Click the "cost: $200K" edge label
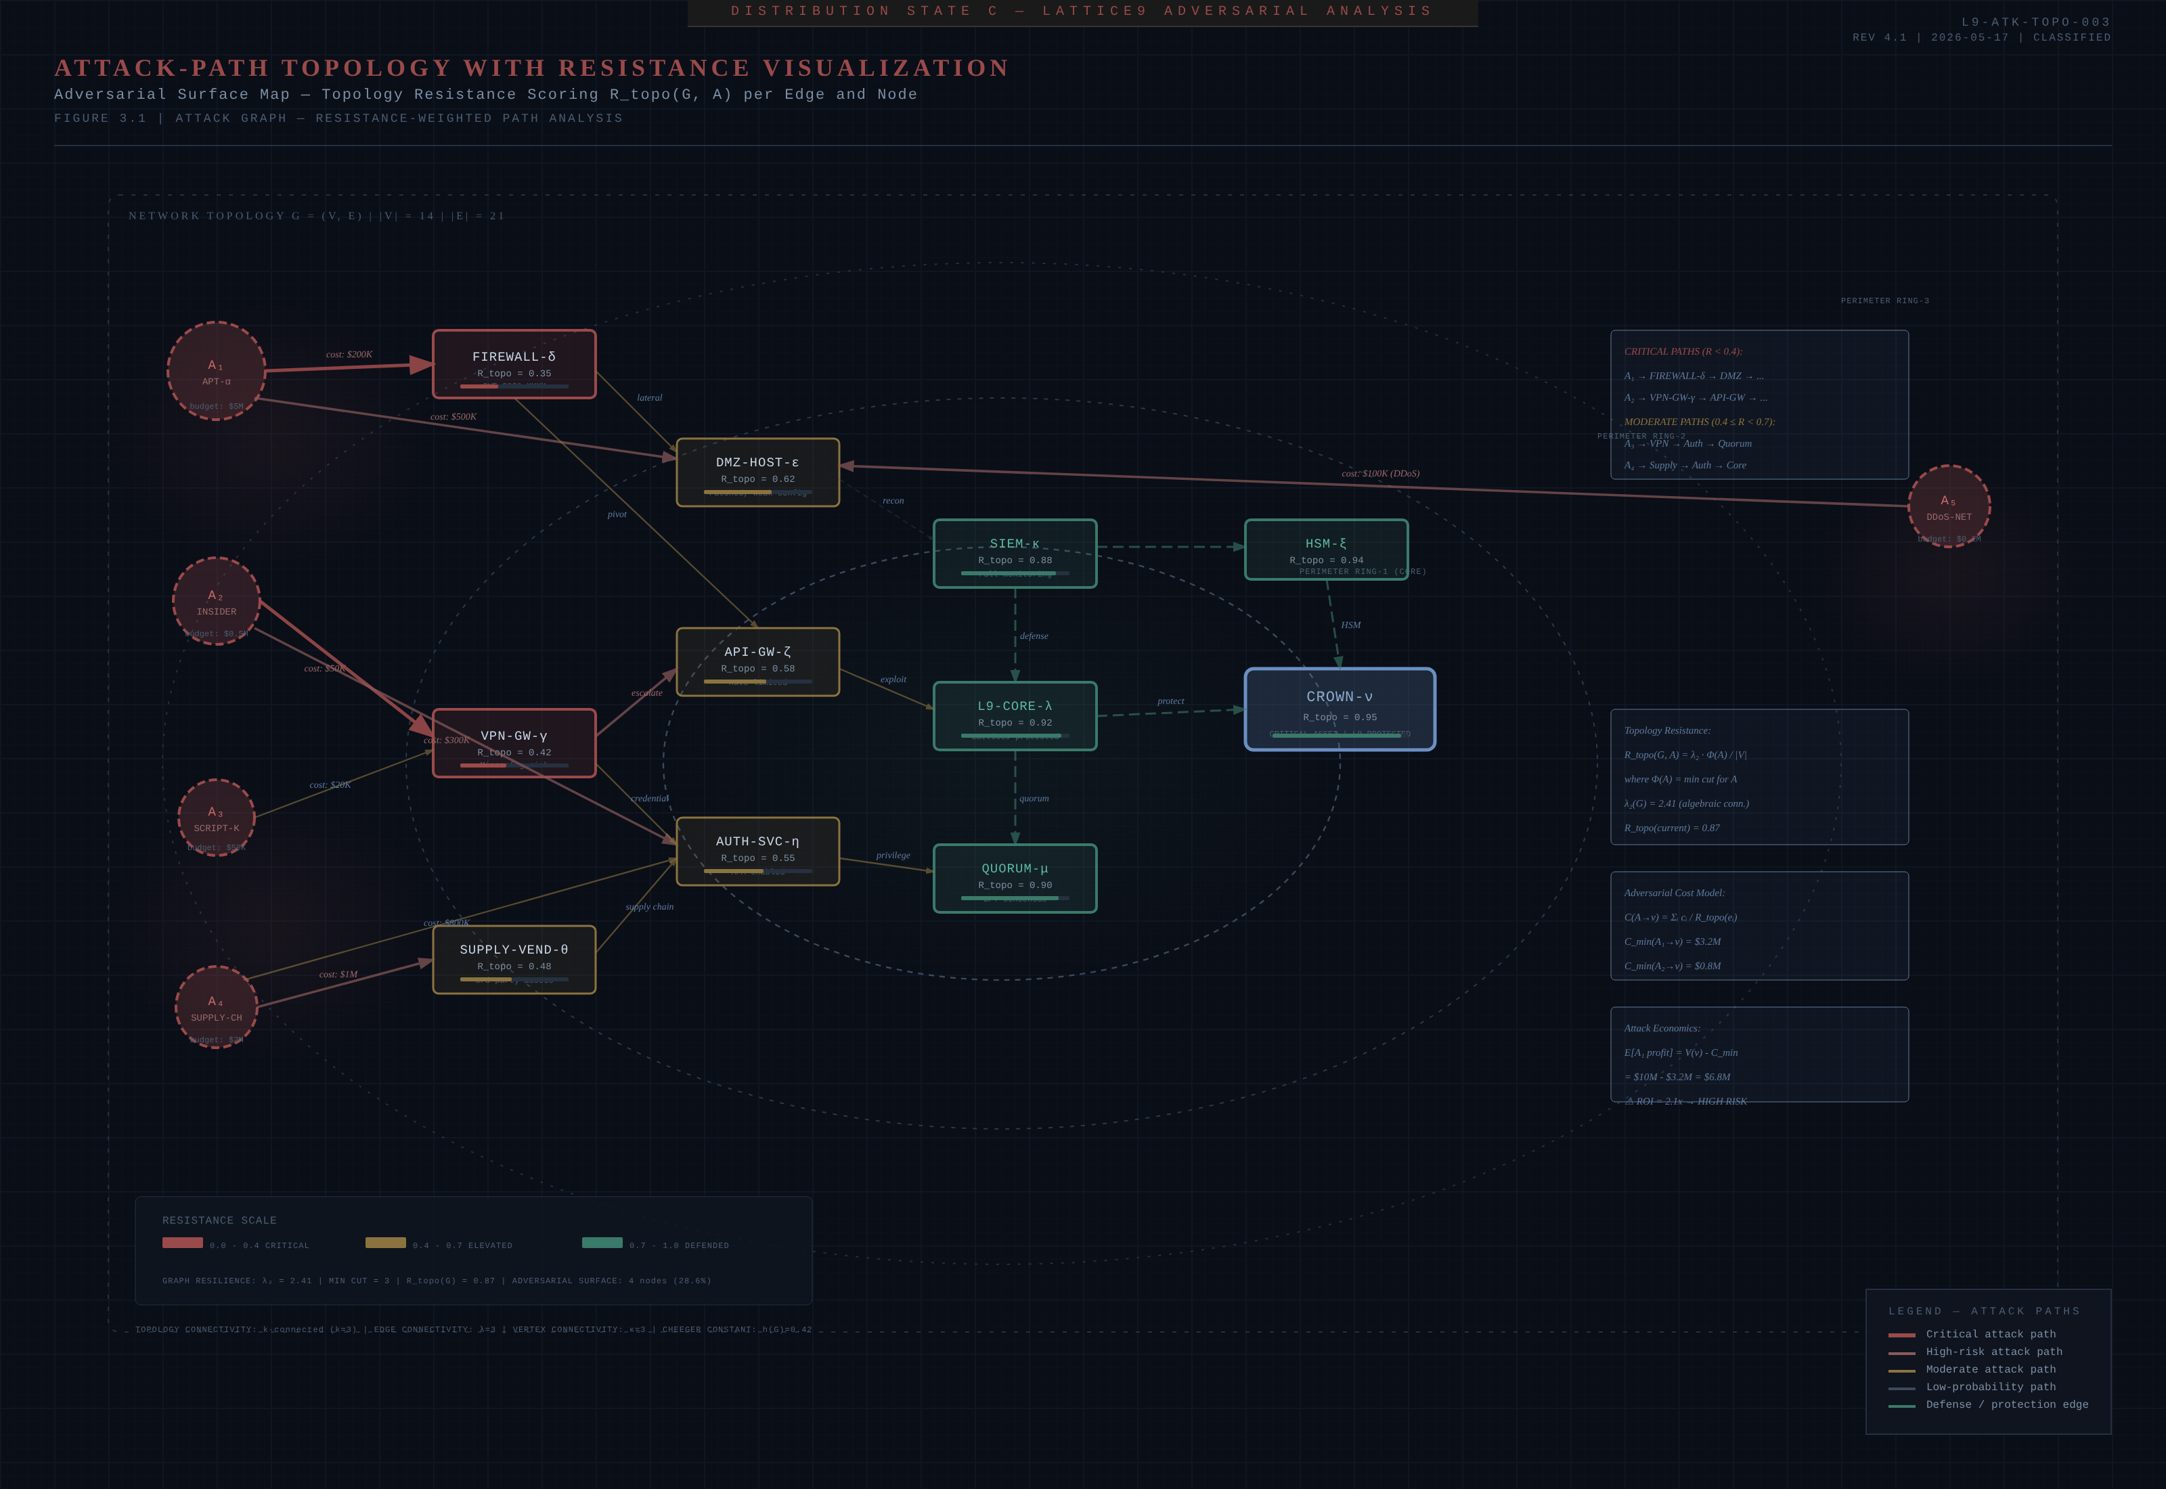 click(x=349, y=355)
